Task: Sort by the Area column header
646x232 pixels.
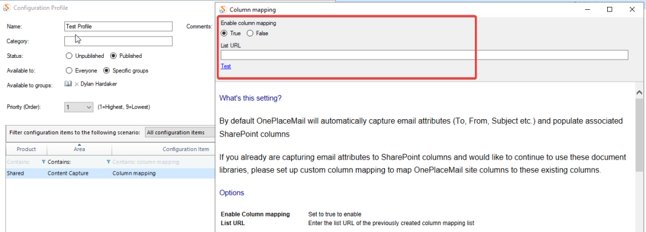Action: coord(79,149)
